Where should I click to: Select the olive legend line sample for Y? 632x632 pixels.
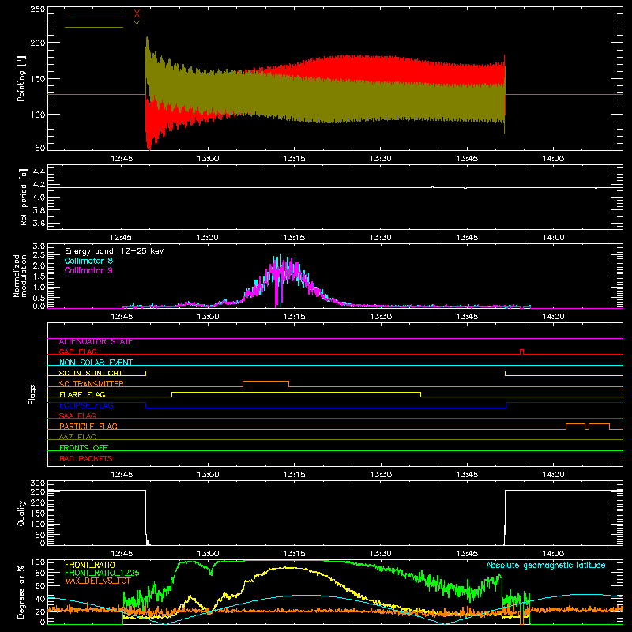click(94, 27)
